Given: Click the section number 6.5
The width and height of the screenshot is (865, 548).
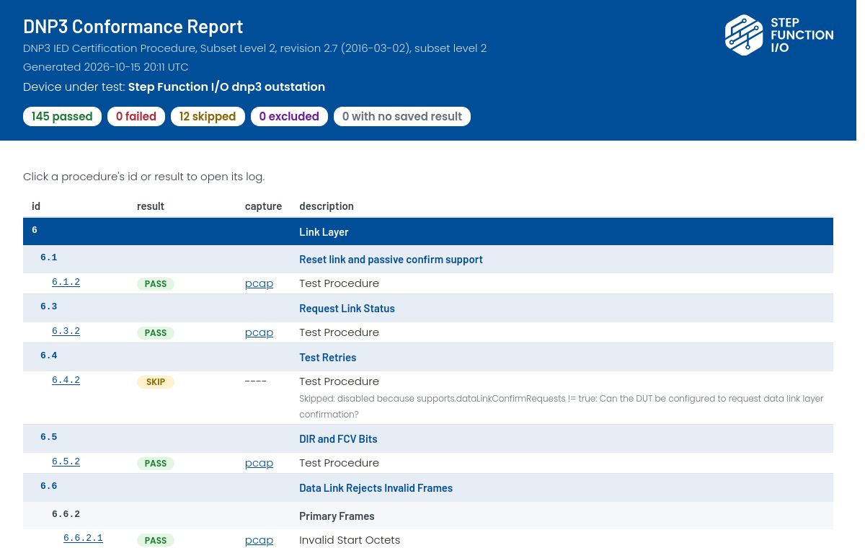Looking at the screenshot, I should (48, 437).
